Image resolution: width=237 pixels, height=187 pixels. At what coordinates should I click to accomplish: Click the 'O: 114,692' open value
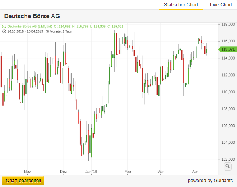click(62, 27)
